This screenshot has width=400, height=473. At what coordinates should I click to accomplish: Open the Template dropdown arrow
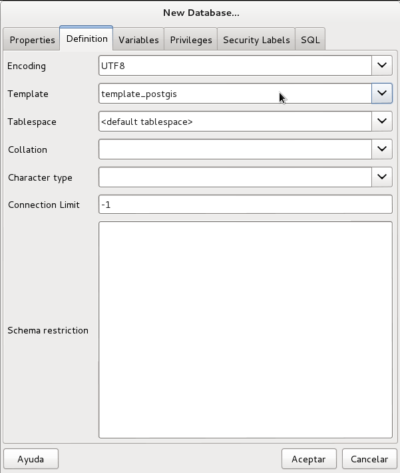[382, 94]
